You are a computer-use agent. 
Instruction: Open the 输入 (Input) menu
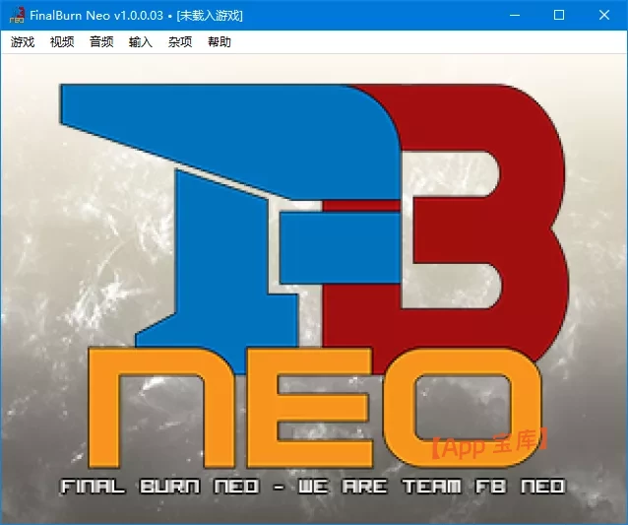tap(141, 41)
